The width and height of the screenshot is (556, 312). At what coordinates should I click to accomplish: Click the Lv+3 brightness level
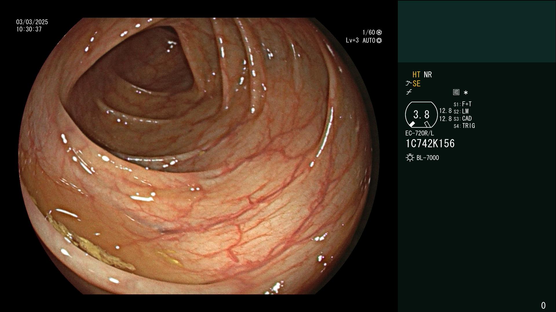click(352, 40)
